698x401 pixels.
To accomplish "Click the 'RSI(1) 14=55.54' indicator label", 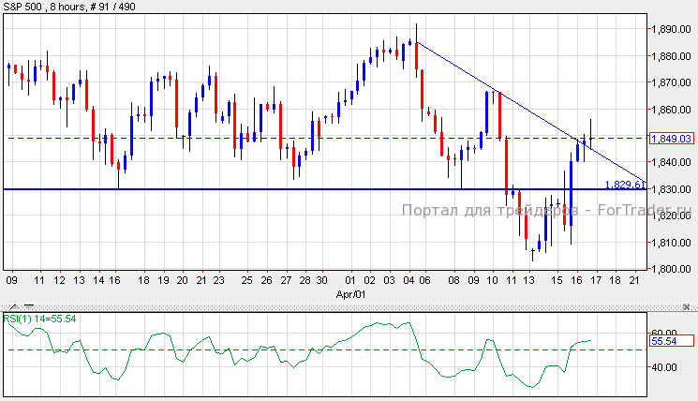I will (x=39, y=319).
